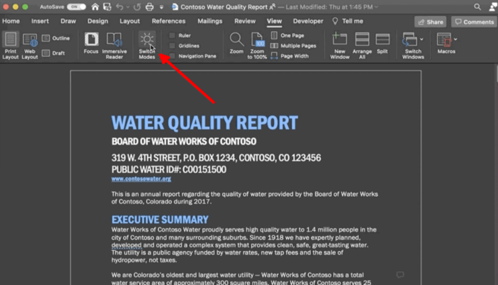Click the WATER QUALITY REPORT heading
Screen dimensions: 498x285
click(205, 123)
